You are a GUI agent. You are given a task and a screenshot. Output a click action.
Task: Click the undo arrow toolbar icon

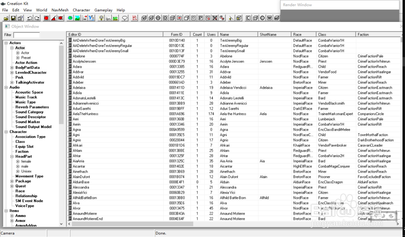pos(30,18)
